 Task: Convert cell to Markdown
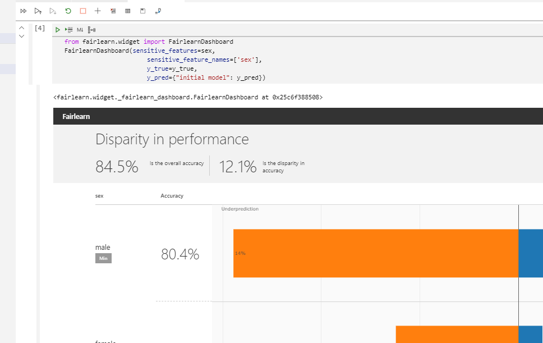tap(80, 30)
